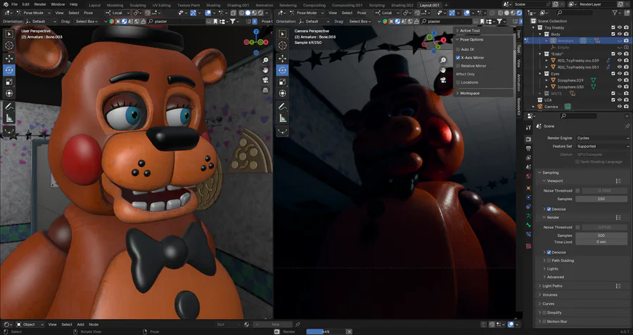Select the Move tool in left viewport

[x=9, y=58]
